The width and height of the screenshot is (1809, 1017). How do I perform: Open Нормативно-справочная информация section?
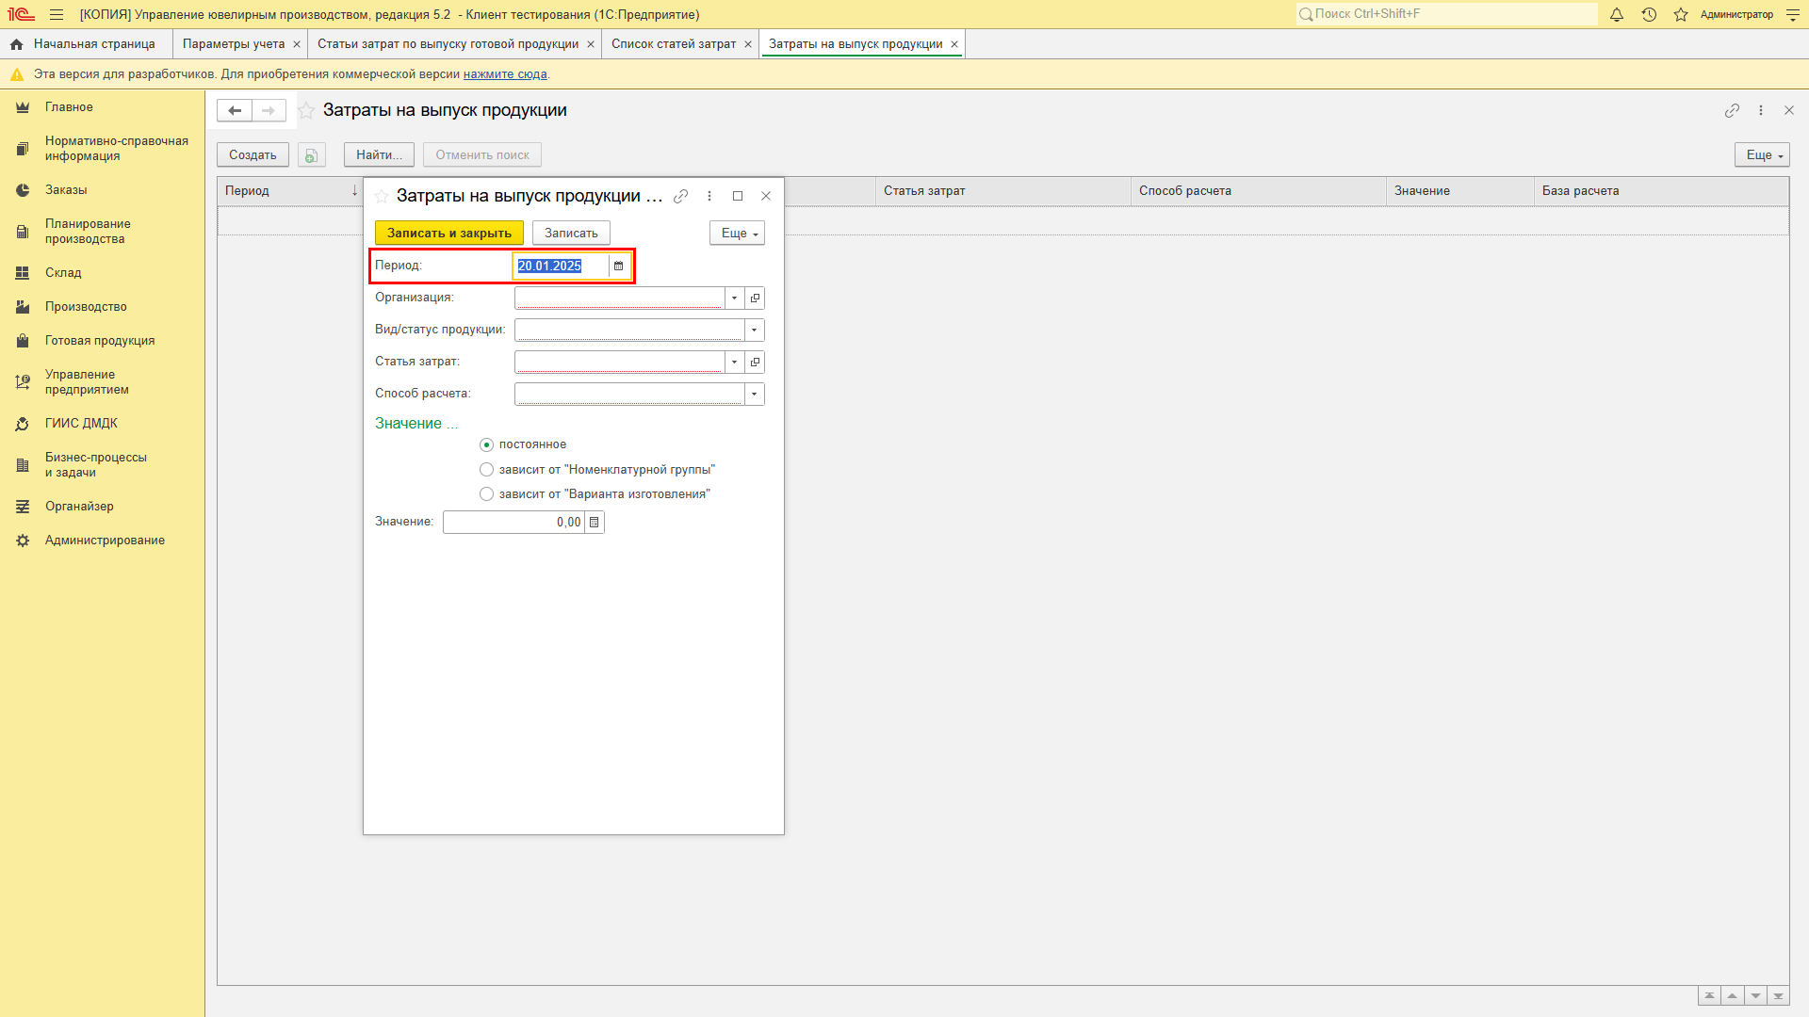tap(102, 149)
